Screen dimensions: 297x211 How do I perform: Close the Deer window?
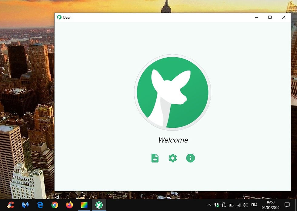(x=284, y=17)
